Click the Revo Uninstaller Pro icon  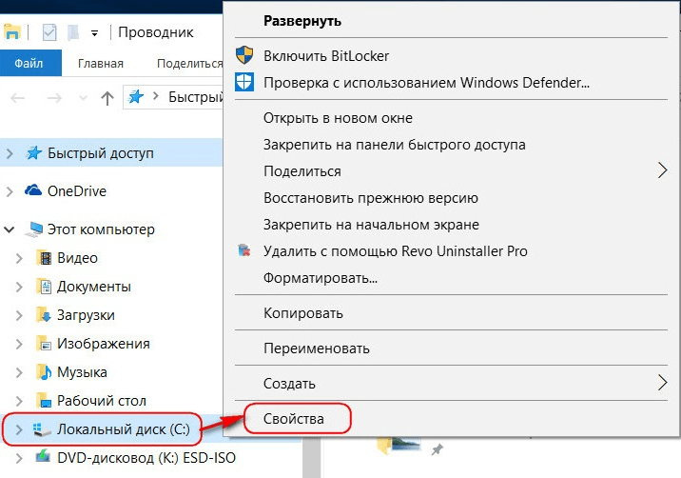(244, 251)
